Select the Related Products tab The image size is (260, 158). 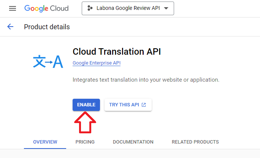[x=195, y=142]
